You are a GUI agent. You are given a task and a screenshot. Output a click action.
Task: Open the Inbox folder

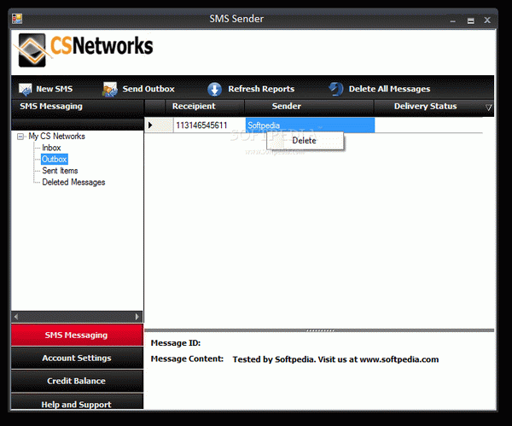(x=51, y=148)
